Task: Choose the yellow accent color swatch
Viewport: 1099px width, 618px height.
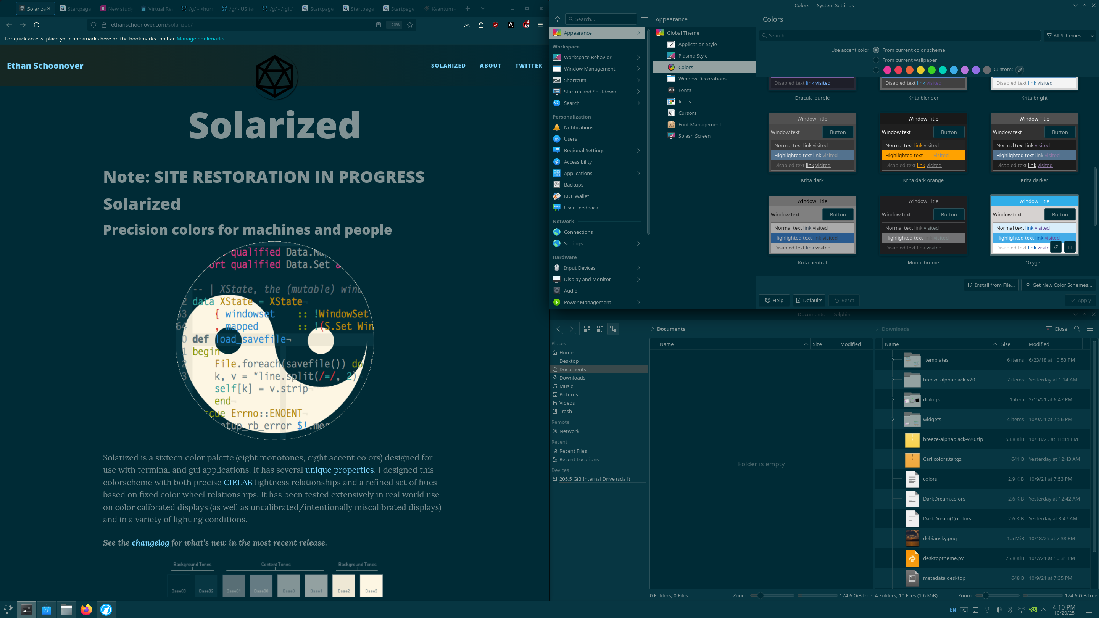Action: 920,70
